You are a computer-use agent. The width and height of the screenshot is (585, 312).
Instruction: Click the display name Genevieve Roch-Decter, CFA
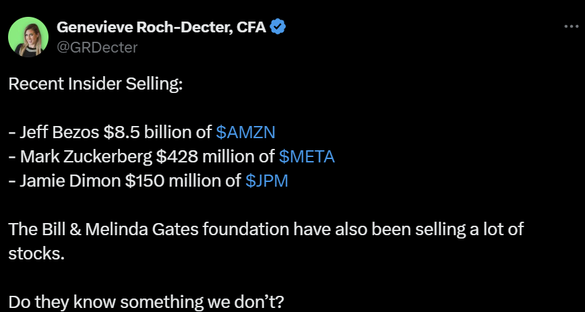[162, 27]
